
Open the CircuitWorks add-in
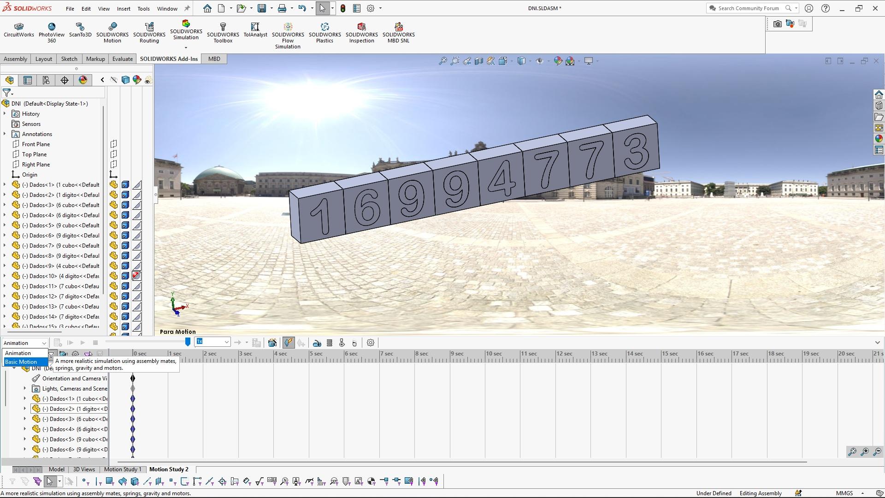(x=18, y=30)
